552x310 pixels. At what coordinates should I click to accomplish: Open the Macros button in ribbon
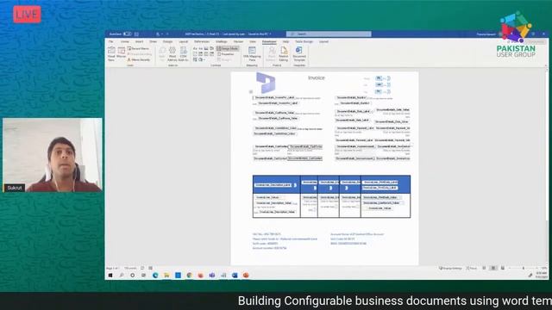pos(121,53)
